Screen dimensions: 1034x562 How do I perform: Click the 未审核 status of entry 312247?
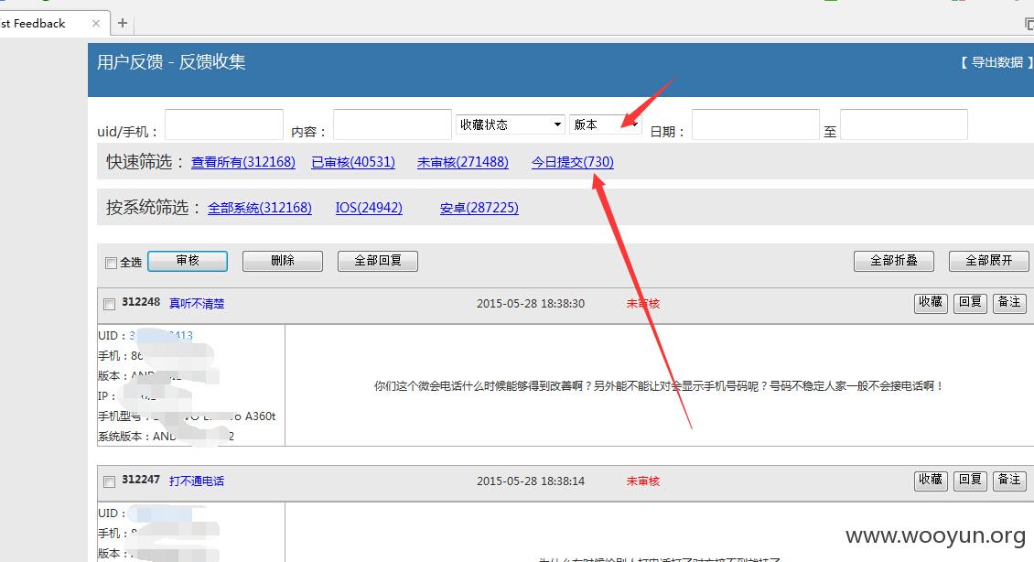[x=643, y=481]
